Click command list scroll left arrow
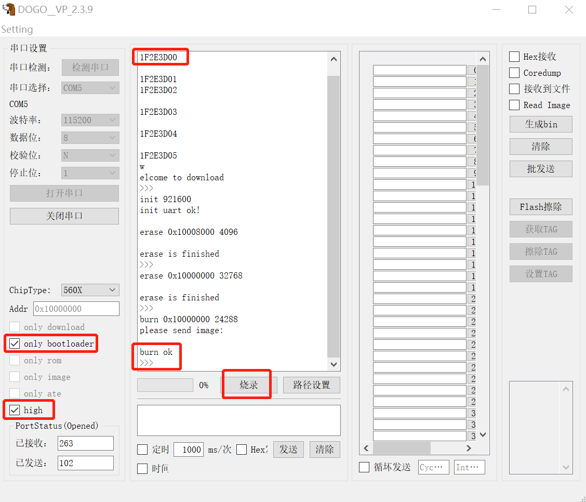The width and height of the screenshot is (586, 502). pyautogui.click(x=366, y=448)
